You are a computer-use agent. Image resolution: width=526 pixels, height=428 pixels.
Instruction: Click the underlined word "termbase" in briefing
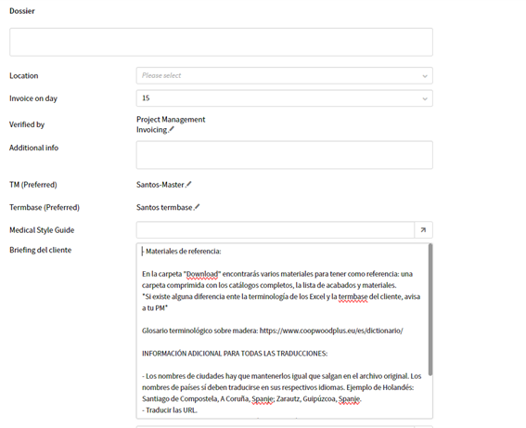coord(353,297)
